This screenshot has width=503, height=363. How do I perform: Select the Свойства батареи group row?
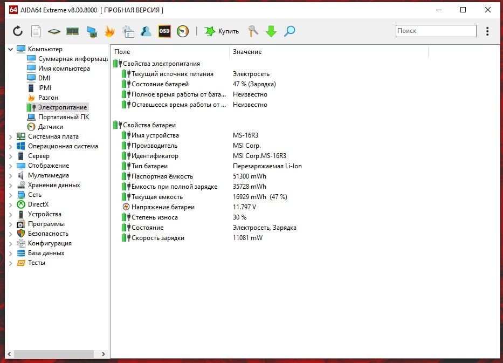144,125
